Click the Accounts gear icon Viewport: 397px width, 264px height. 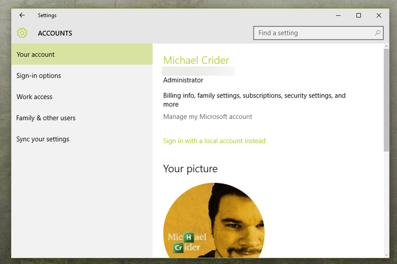(22, 33)
